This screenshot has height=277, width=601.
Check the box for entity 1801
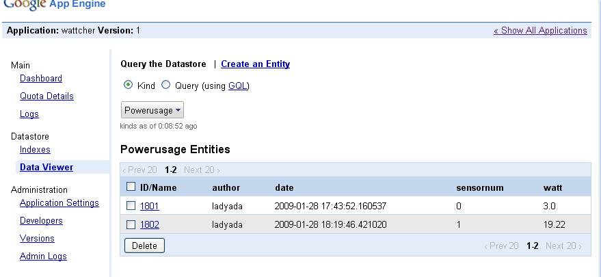(x=131, y=205)
